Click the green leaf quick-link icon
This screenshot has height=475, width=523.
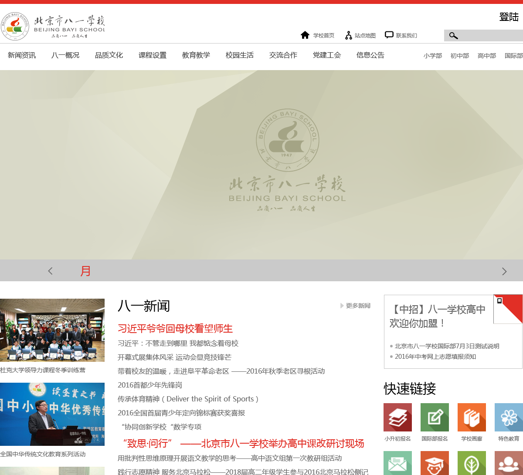tap(472, 463)
